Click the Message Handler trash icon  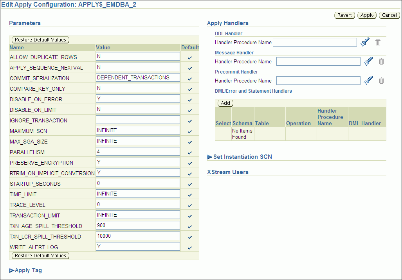pos(381,61)
